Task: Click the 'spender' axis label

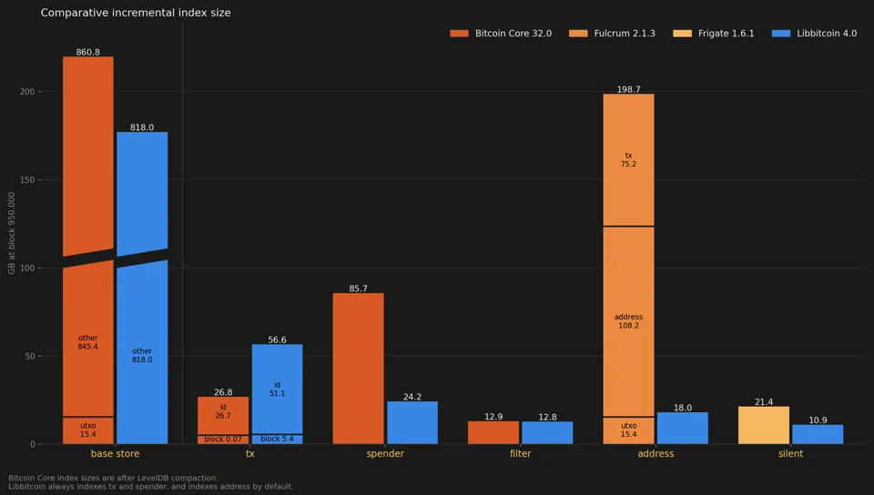Action: (x=385, y=453)
